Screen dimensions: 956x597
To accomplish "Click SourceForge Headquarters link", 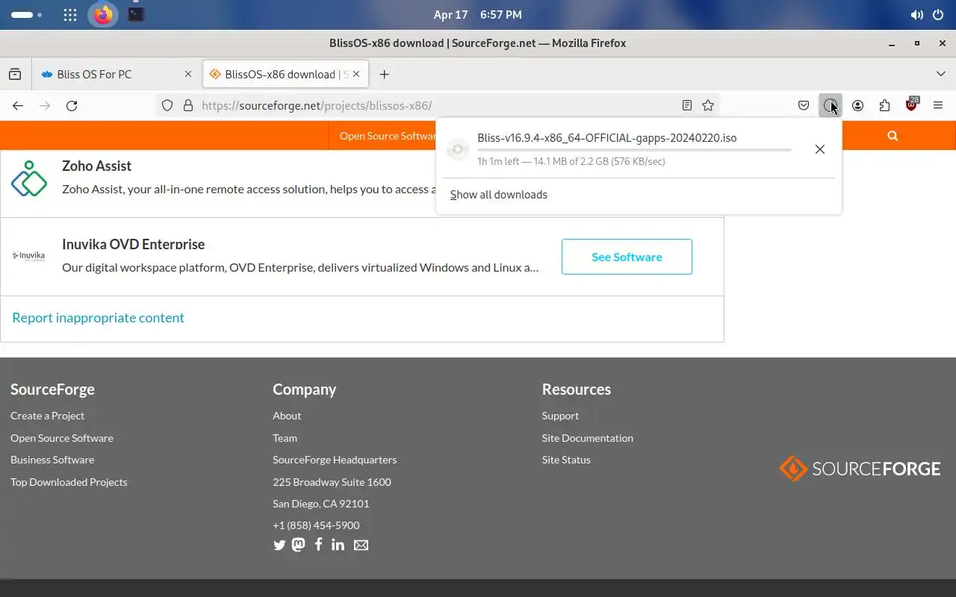I will pos(335,460).
